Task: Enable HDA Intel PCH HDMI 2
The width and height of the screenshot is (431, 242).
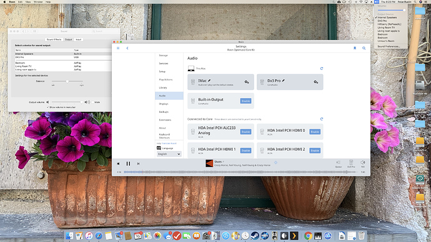Action: coord(315,150)
